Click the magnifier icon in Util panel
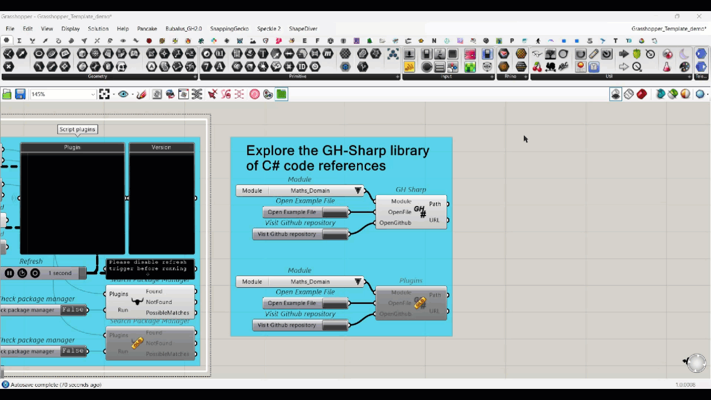The width and height of the screenshot is (711, 400). click(x=637, y=67)
